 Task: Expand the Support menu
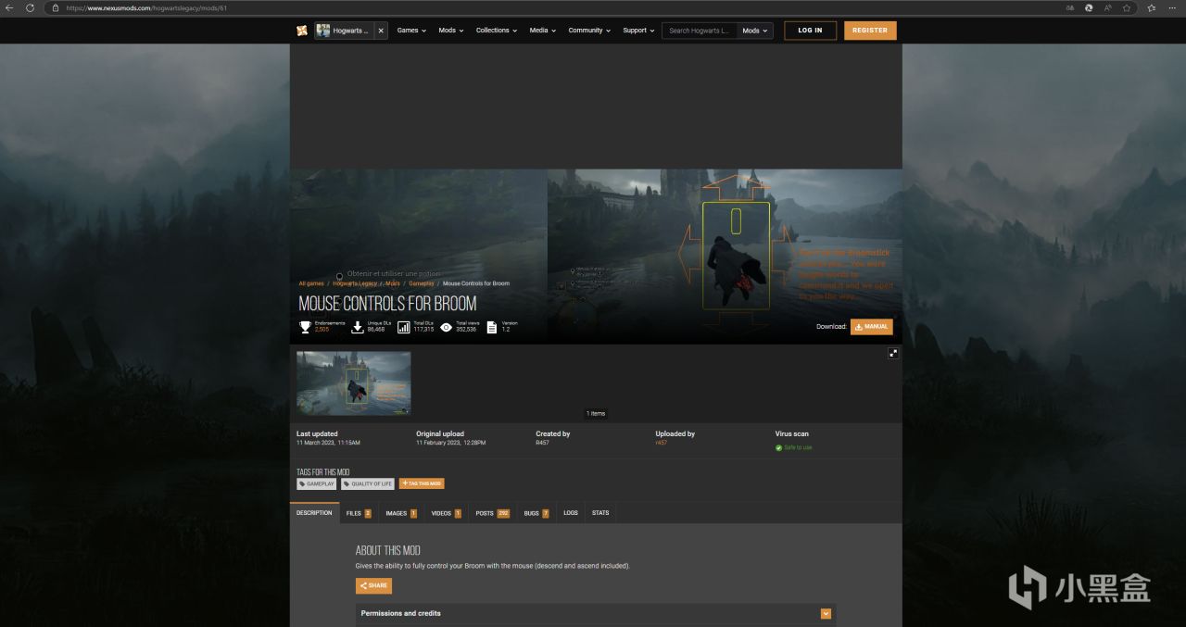point(638,31)
